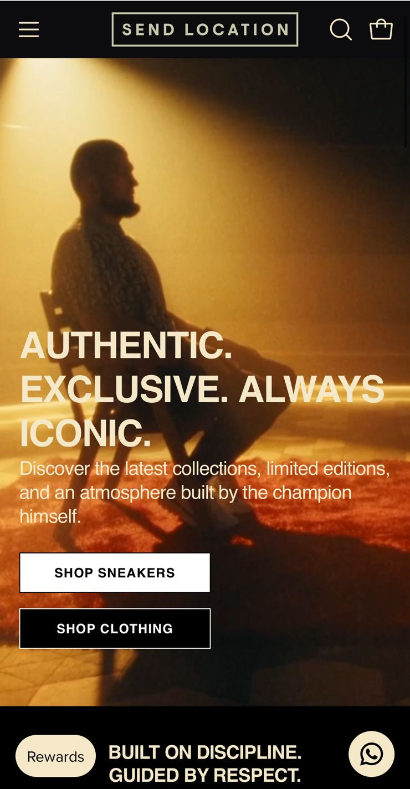The image size is (410, 789).
Task: Click the 'EXCLUSIVE. ALWAYS' headline line
Action: (x=202, y=390)
